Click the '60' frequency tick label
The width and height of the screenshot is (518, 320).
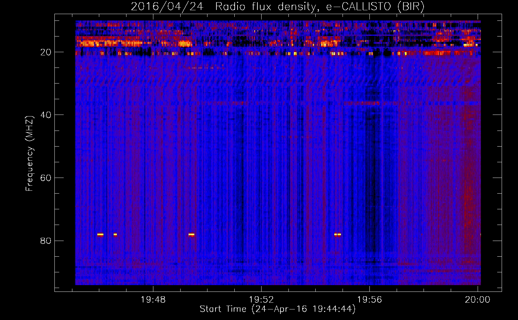pos(46,178)
